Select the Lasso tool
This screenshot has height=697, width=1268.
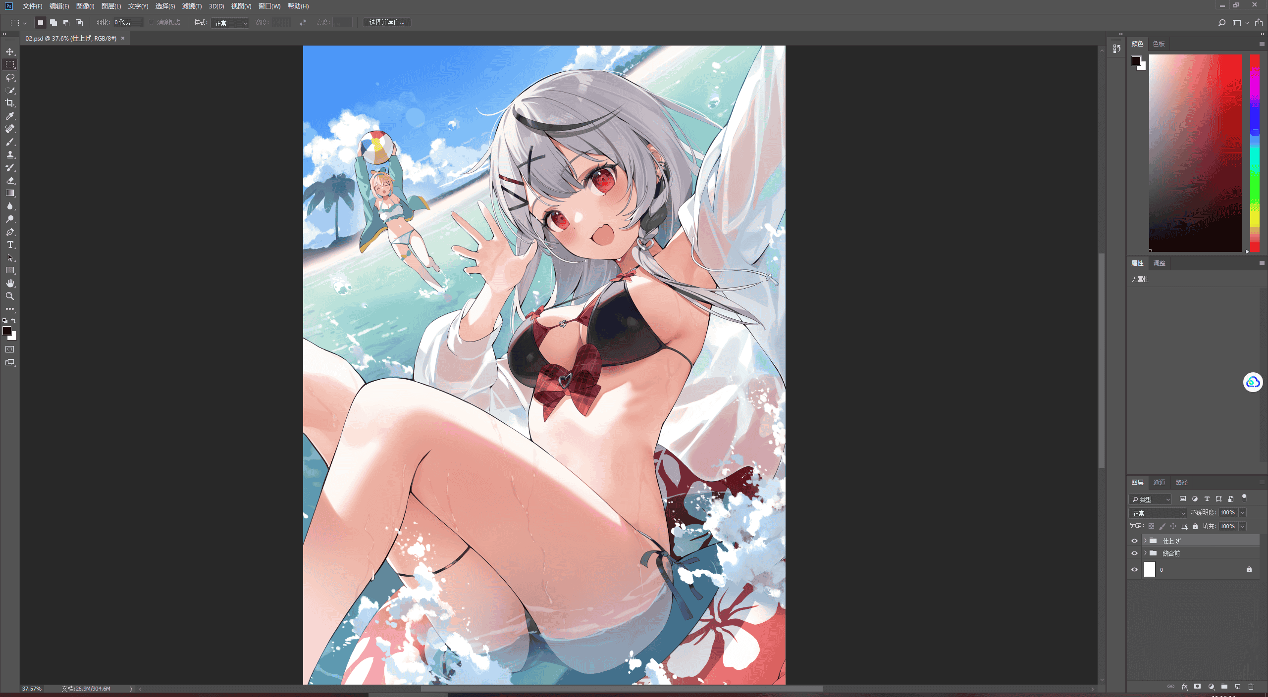[10, 77]
